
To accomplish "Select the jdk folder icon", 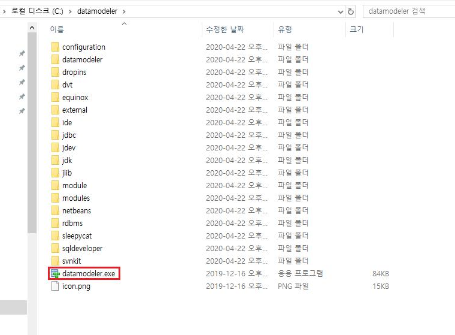I will [55, 161].
